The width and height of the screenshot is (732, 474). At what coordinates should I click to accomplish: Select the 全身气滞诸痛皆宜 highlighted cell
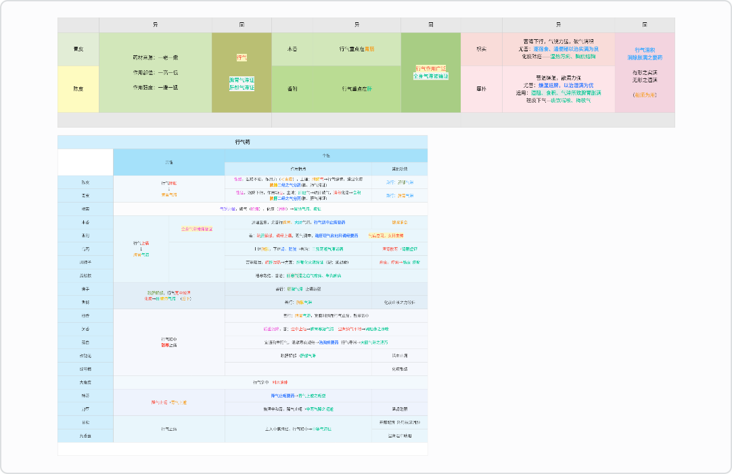pos(197,229)
